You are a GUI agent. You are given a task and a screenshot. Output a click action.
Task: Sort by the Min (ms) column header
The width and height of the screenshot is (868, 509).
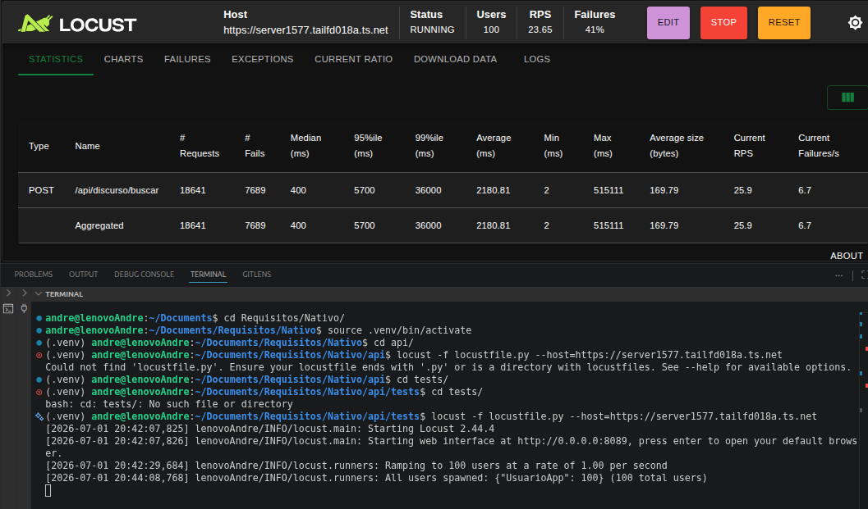[553, 146]
